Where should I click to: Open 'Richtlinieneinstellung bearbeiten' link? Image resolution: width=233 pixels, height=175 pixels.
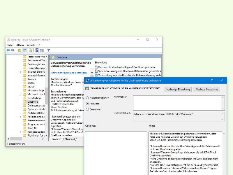pyautogui.click(x=69, y=73)
